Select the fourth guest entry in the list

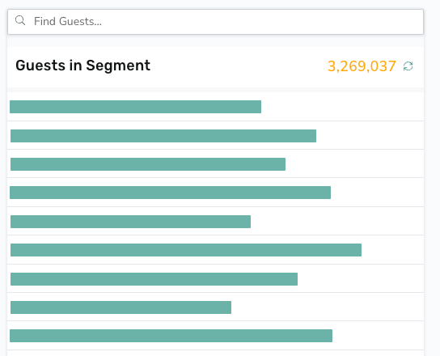point(215,193)
